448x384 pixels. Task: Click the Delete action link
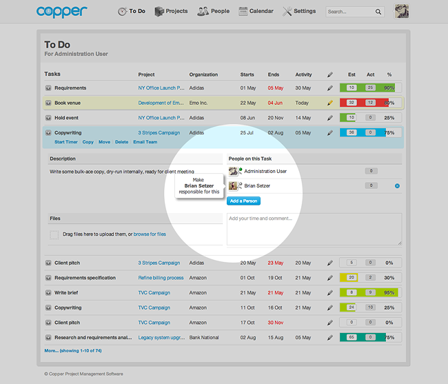(x=122, y=142)
